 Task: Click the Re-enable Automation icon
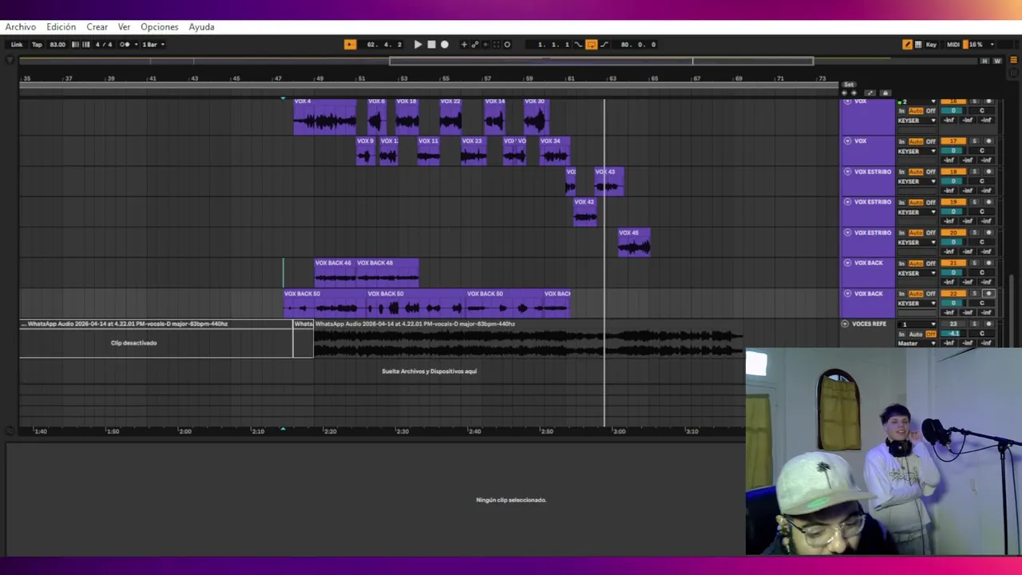(x=485, y=45)
